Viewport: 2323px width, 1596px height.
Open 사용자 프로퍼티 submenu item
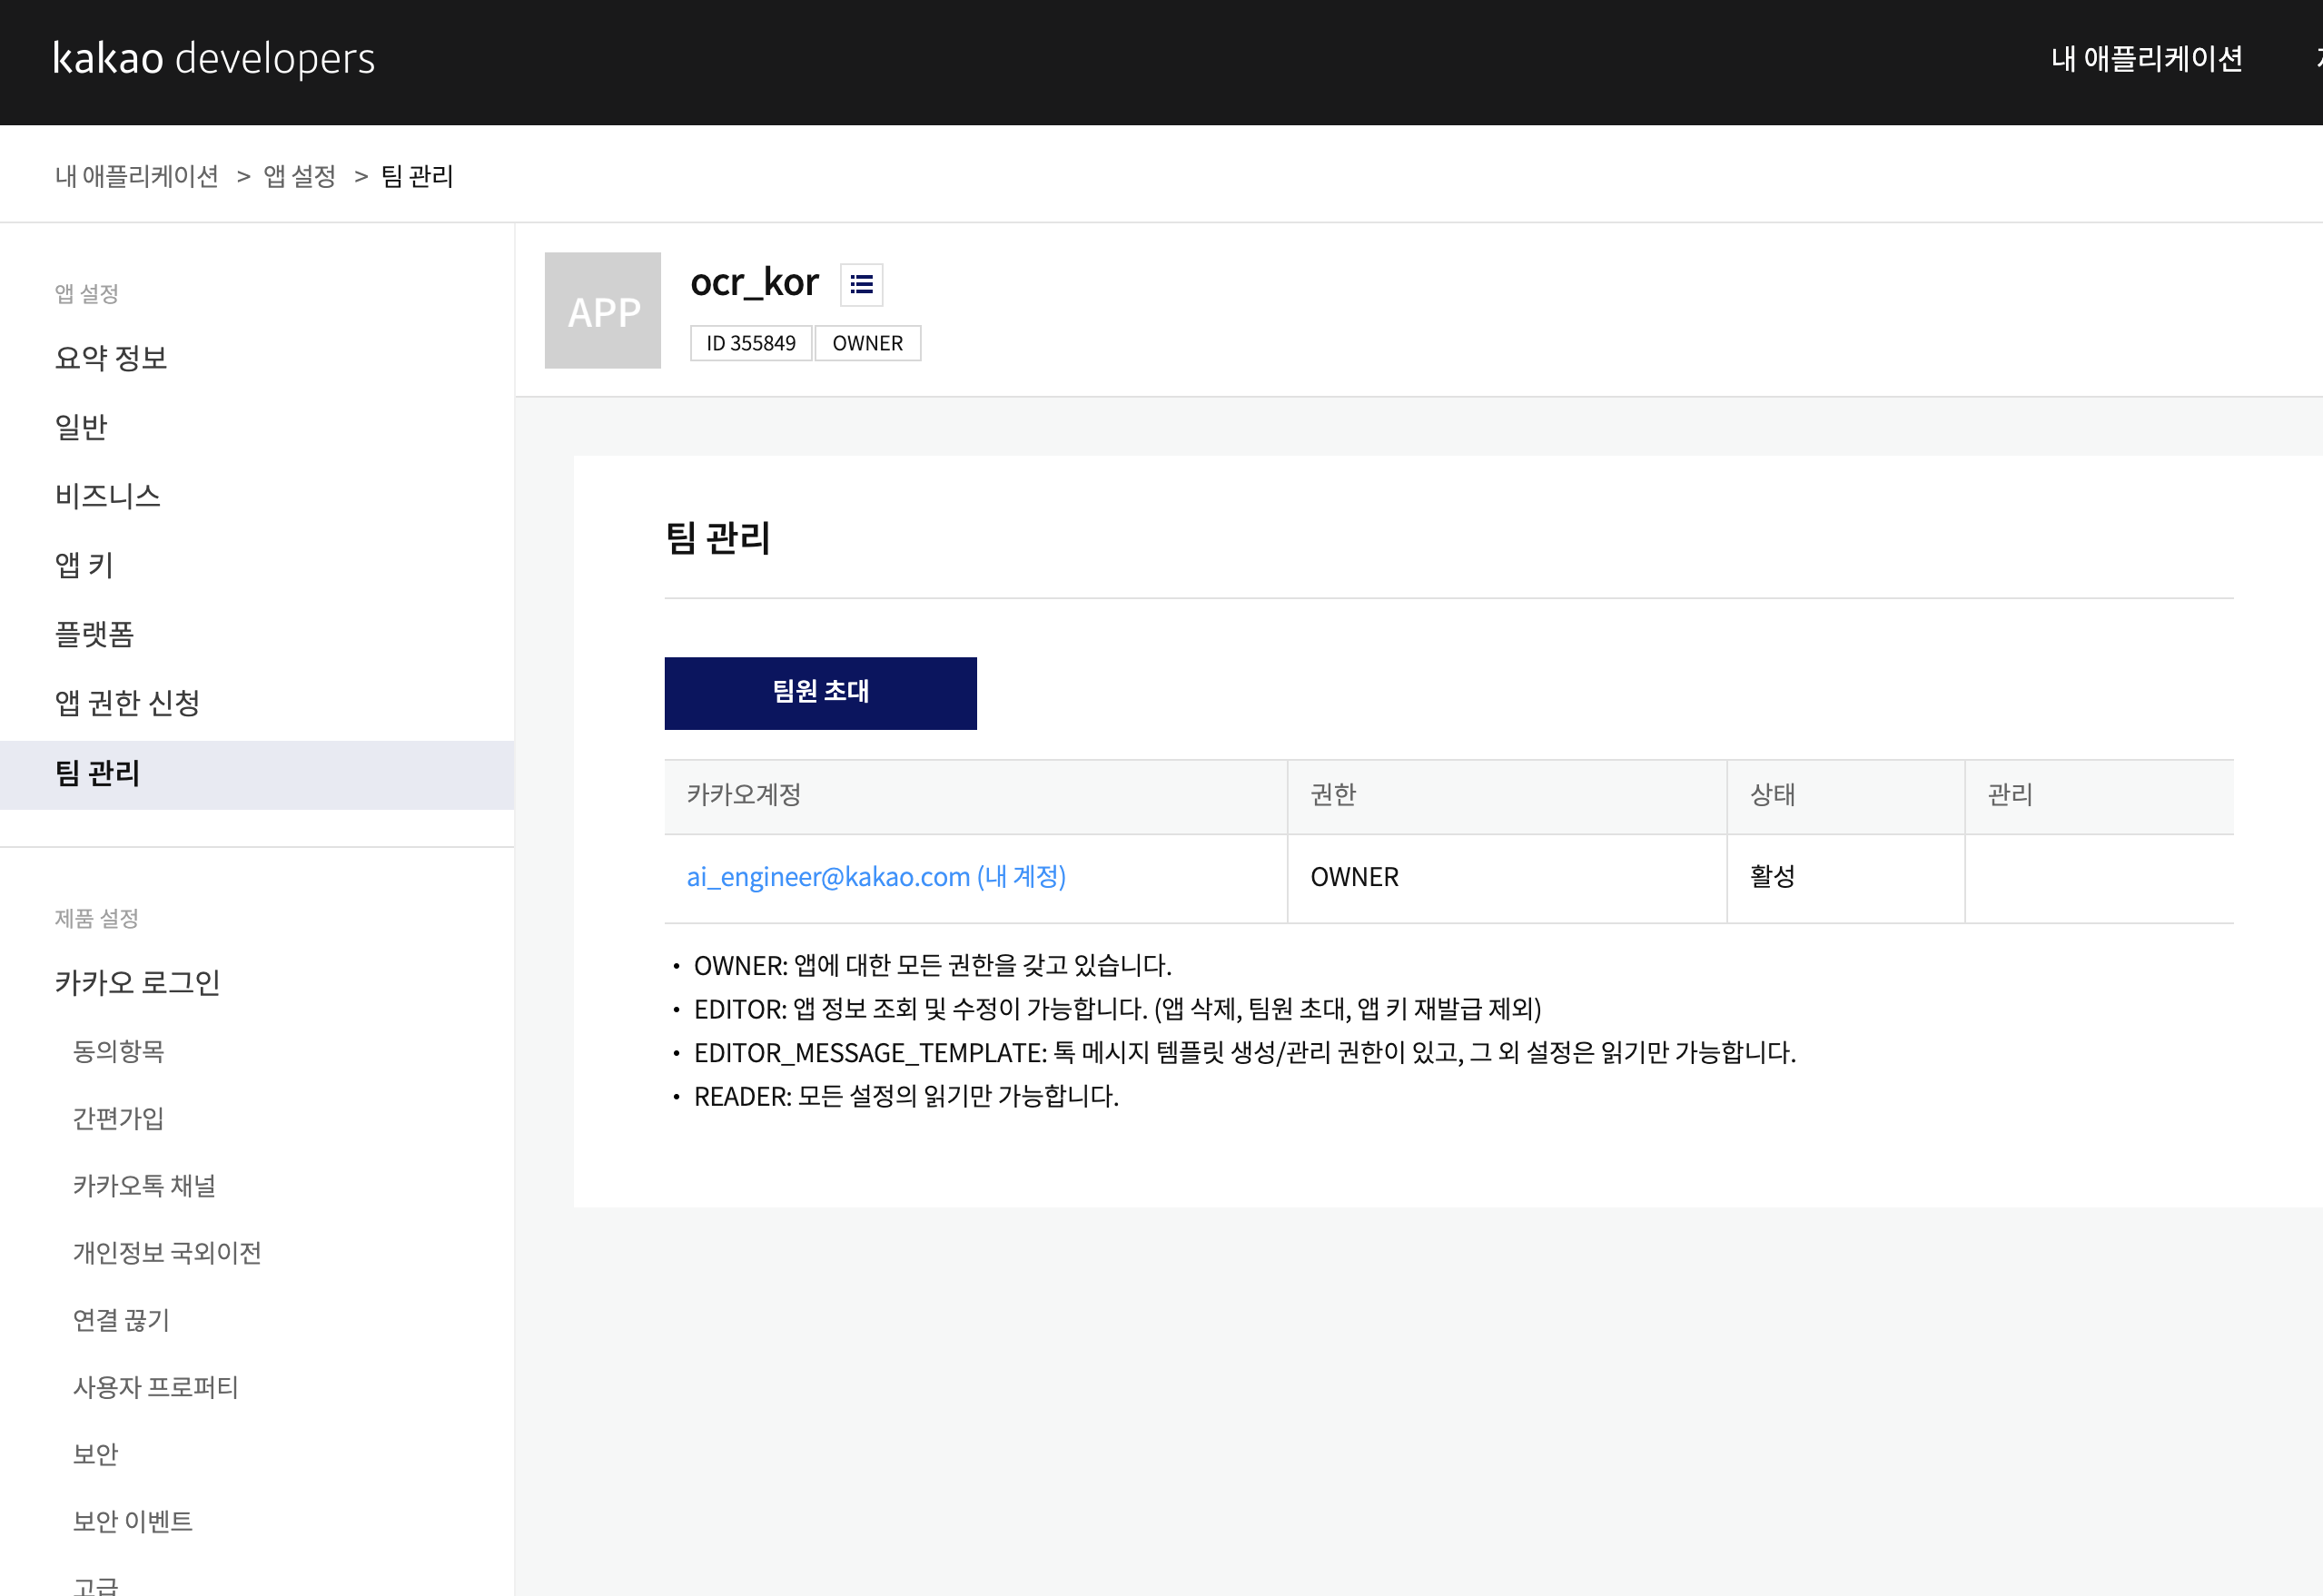click(155, 1386)
